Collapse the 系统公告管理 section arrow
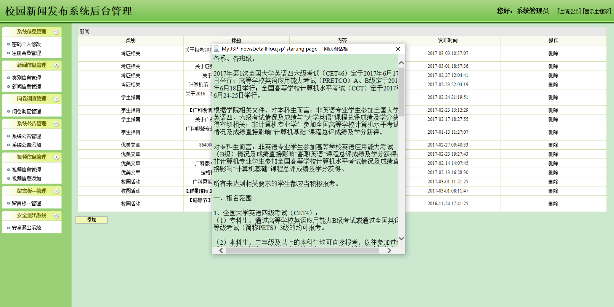 [56, 124]
